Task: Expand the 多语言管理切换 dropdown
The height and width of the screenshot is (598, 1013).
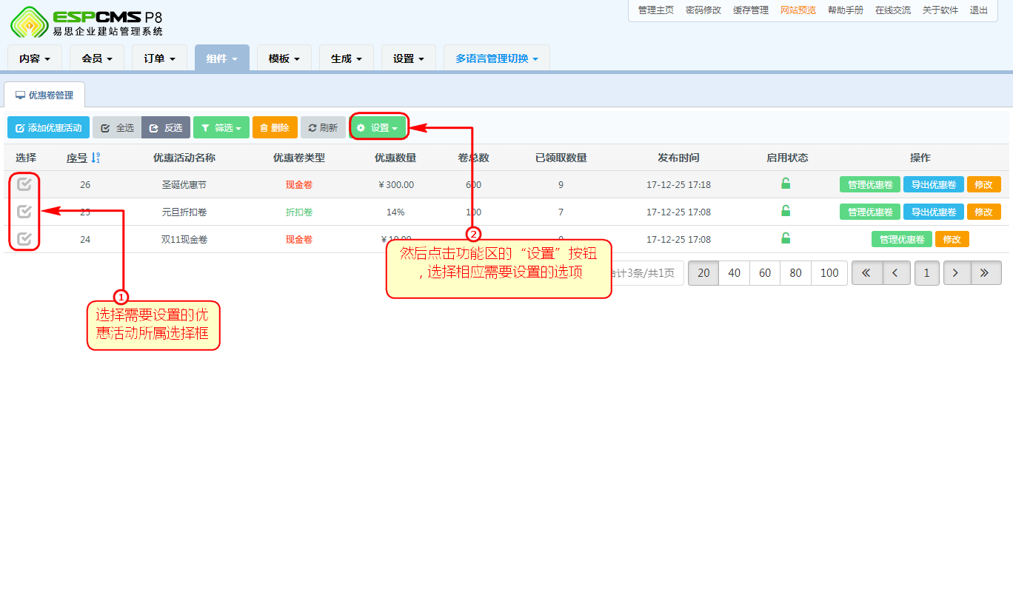Action: 496,58
